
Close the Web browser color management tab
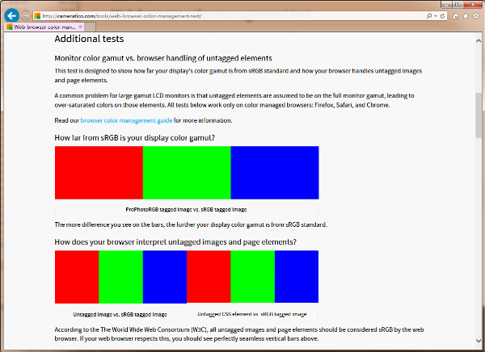80,27
